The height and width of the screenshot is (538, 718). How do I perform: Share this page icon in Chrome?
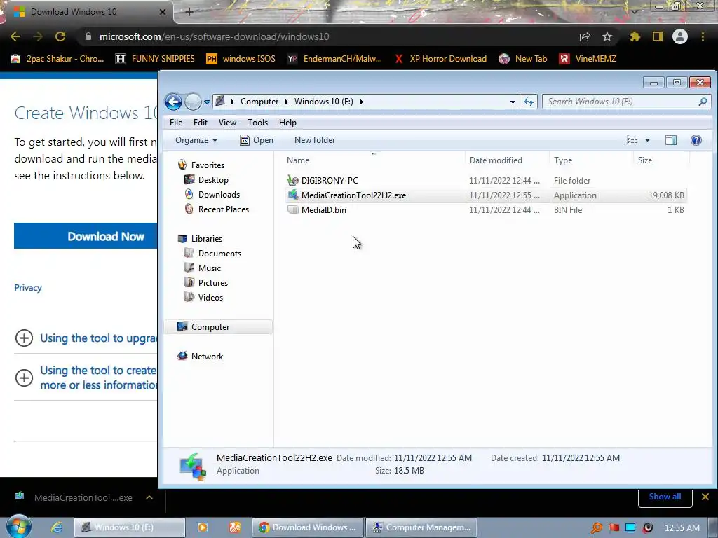tap(585, 36)
